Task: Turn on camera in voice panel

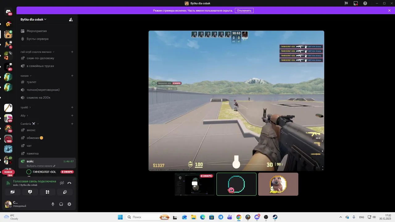Action: [12, 192]
